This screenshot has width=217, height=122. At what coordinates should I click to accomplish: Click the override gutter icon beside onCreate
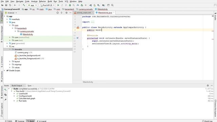[x=78, y=38]
